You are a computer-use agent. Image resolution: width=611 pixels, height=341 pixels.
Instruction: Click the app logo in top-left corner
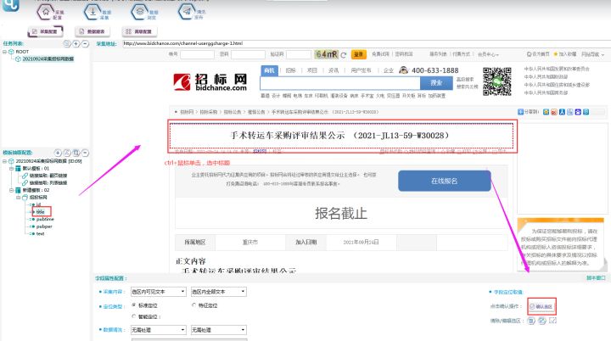click(10, 5)
